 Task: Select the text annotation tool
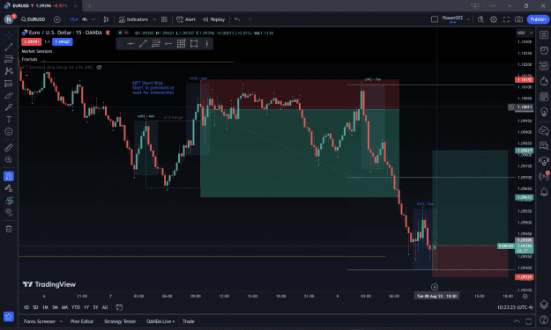9,120
